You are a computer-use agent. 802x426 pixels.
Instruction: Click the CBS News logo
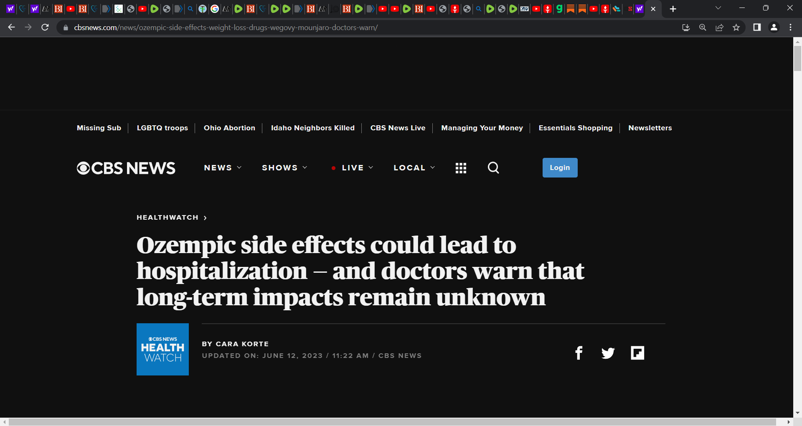click(126, 168)
